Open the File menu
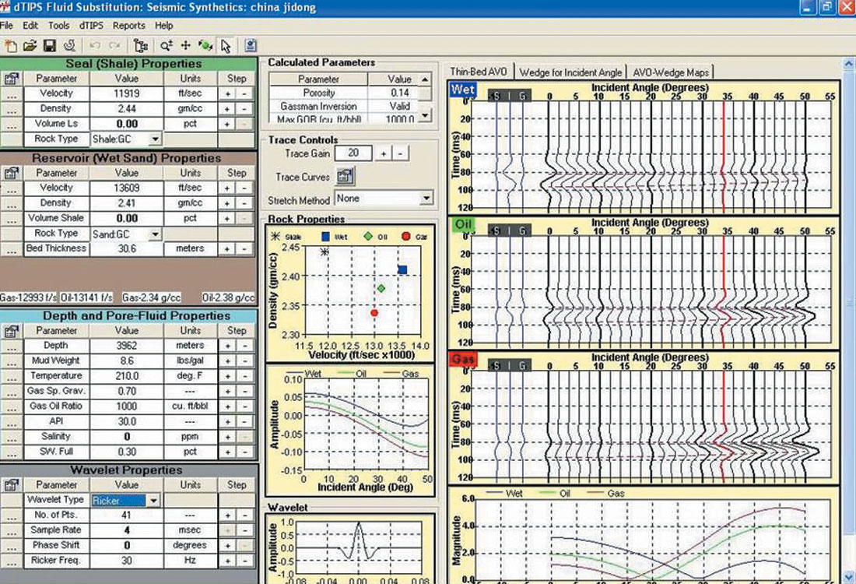 pos(6,26)
